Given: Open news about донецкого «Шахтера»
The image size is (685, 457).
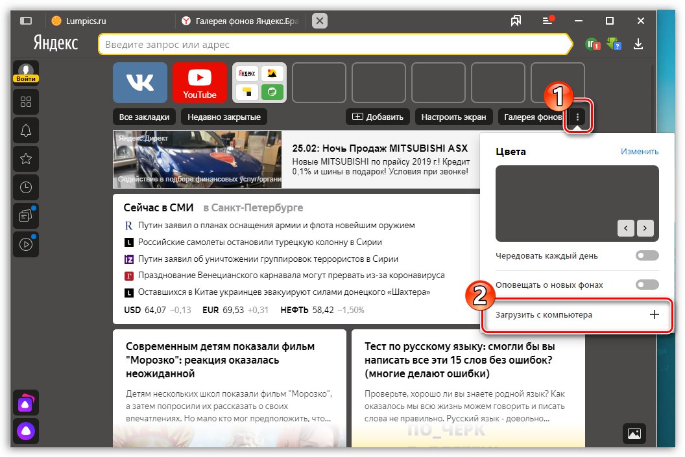Looking at the screenshot, I should click(284, 292).
